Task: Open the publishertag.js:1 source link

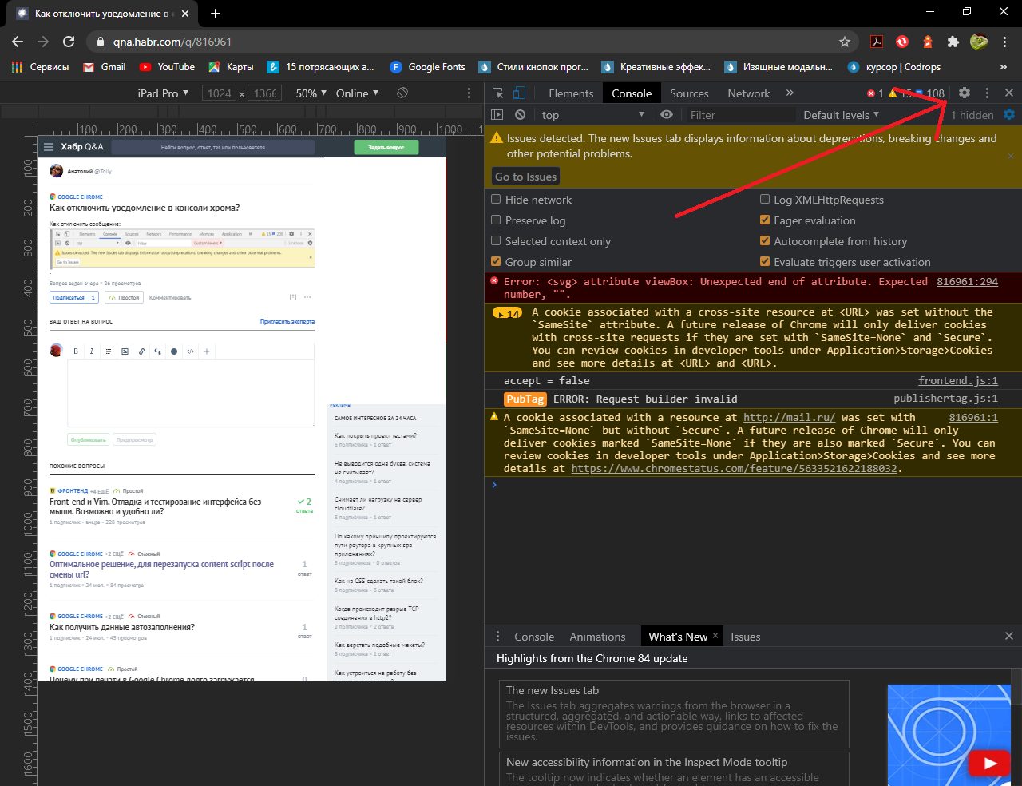Action: [946, 399]
